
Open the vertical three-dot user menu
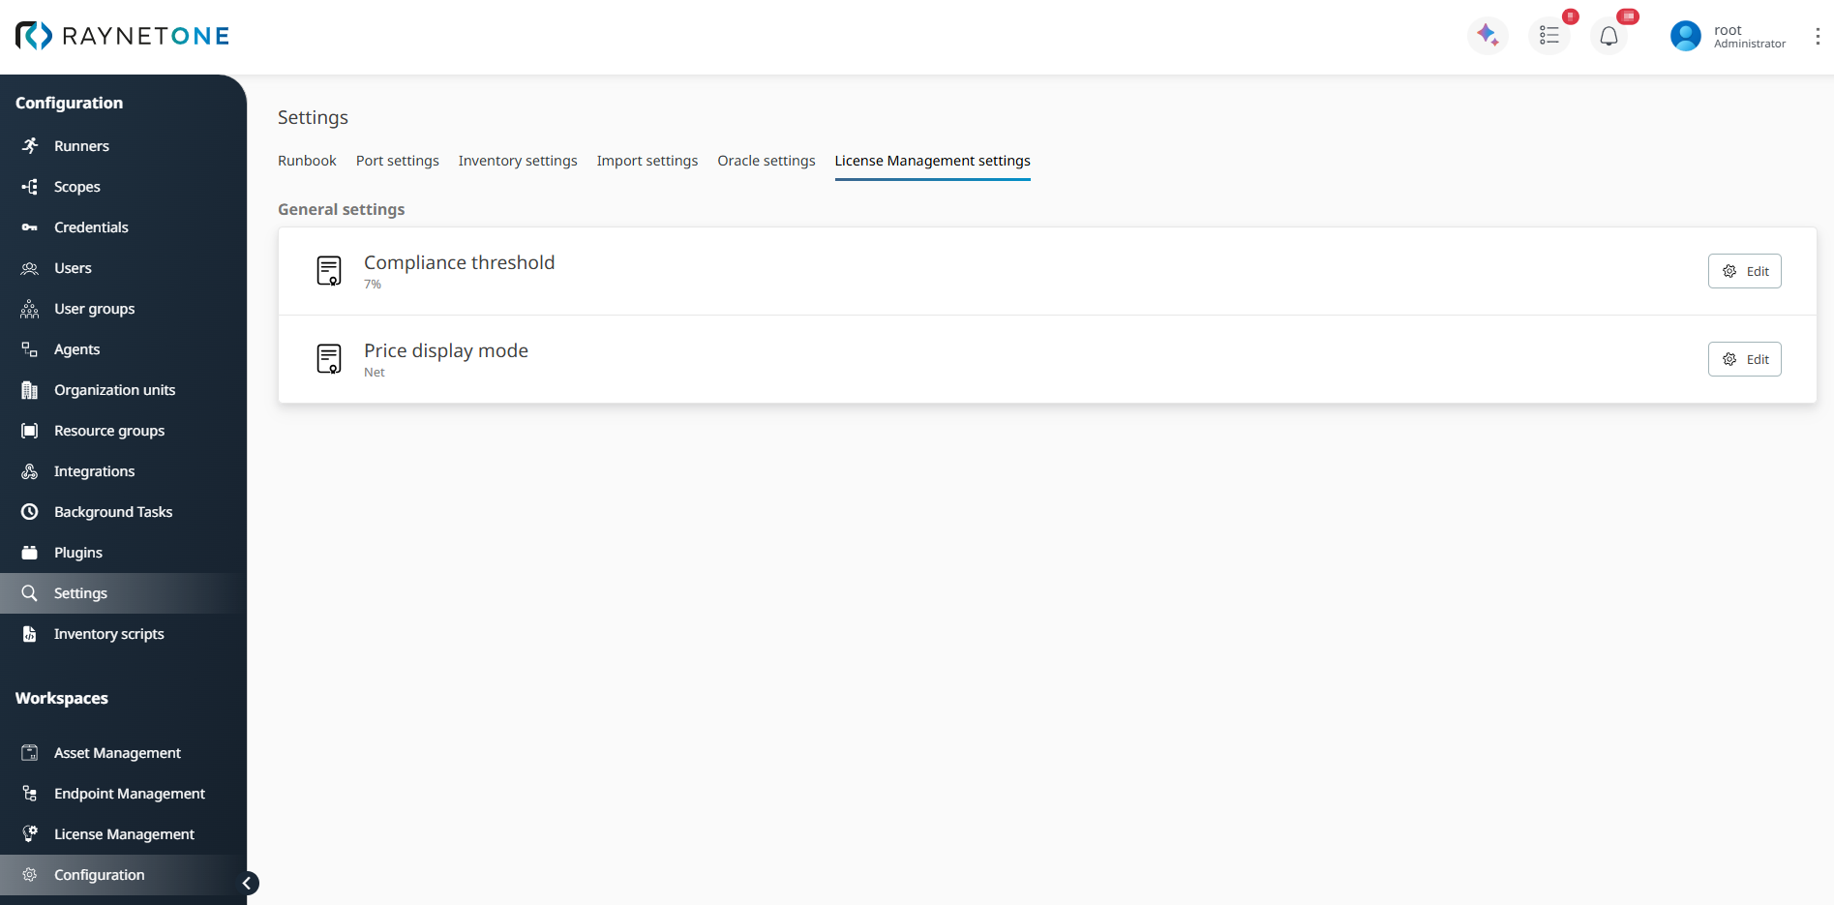click(1818, 36)
